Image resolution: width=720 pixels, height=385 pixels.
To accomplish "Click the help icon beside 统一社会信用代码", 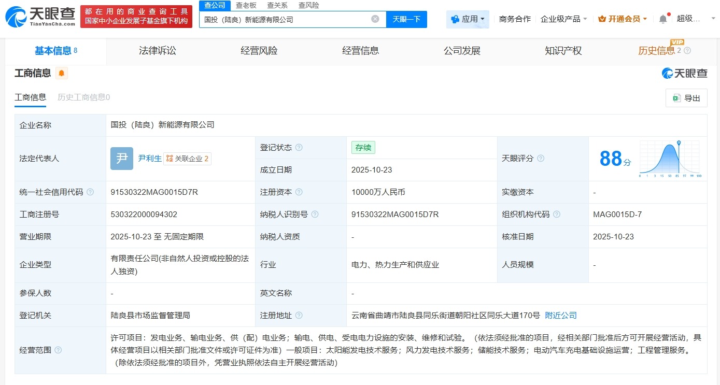I will coord(90,191).
